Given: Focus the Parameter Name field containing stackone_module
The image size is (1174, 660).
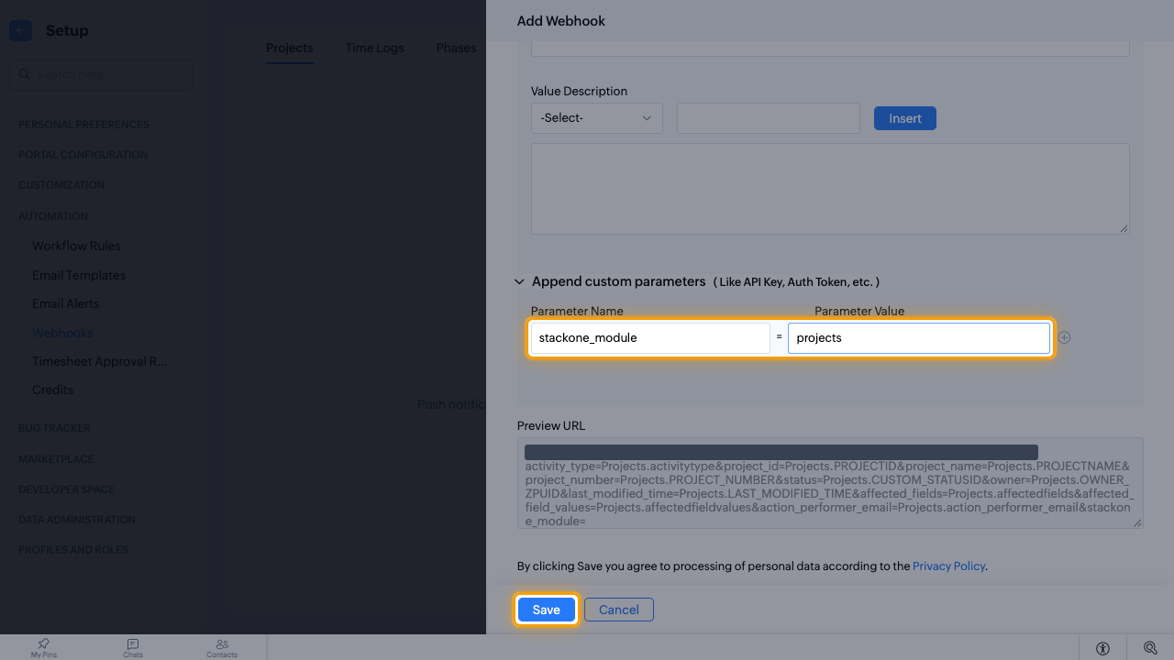Looking at the screenshot, I should tap(650, 338).
